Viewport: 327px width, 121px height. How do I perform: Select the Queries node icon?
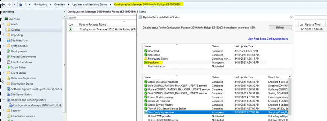pos(8,30)
